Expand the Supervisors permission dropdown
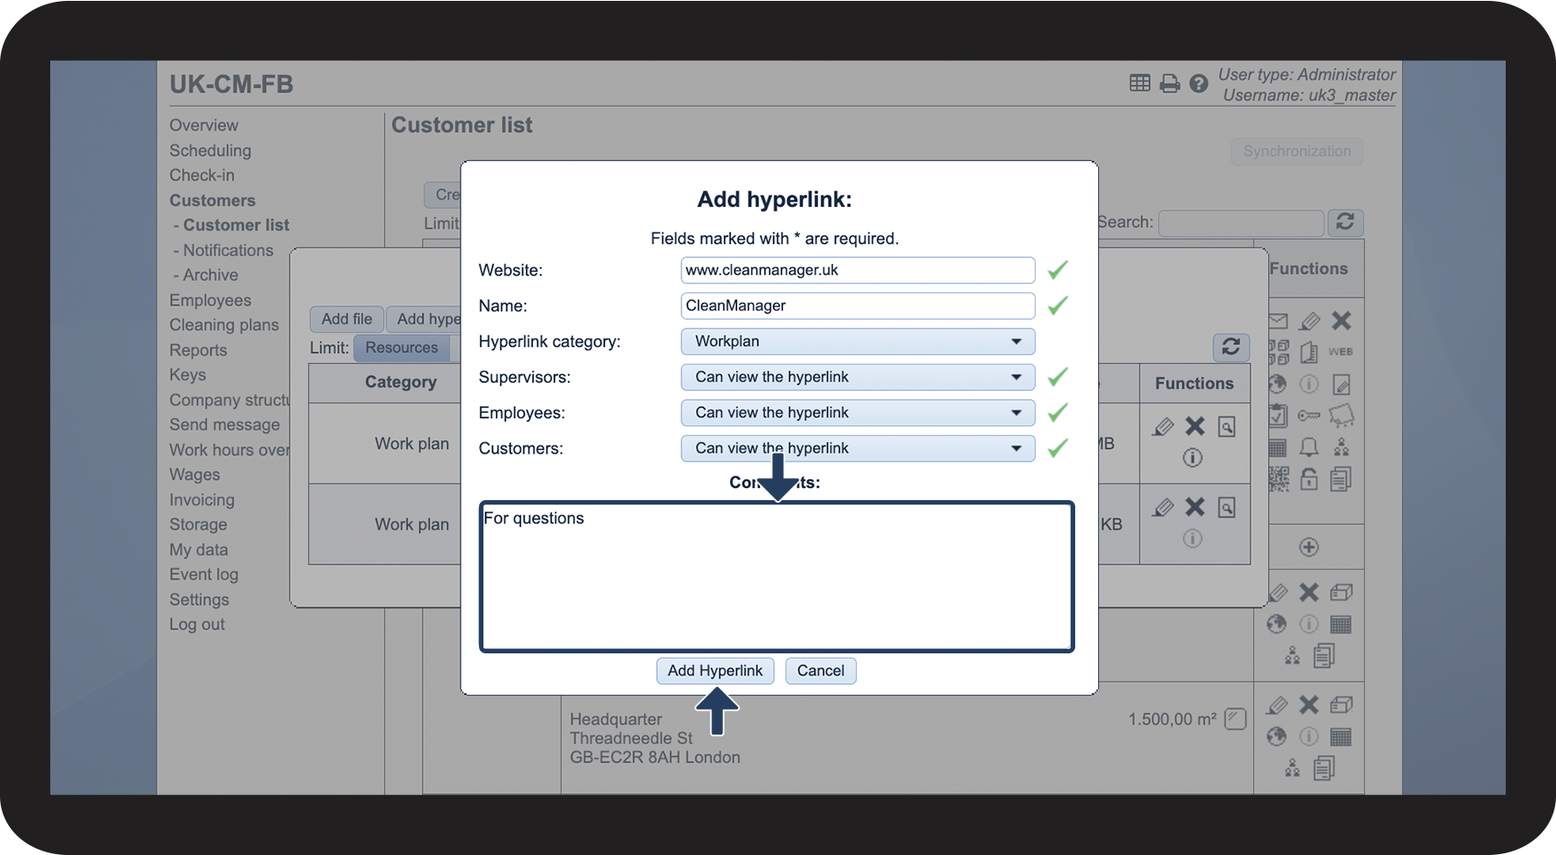The height and width of the screenshot is (855, 1556). coord(858,377)
